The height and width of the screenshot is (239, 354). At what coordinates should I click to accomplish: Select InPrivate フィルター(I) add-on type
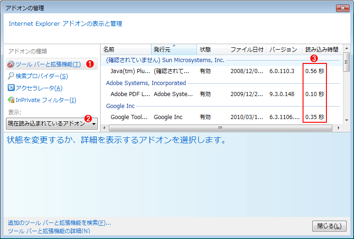tap(46, 100)
